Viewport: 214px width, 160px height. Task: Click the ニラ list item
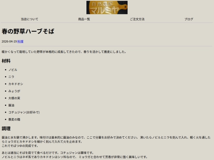tap(11, 77)
